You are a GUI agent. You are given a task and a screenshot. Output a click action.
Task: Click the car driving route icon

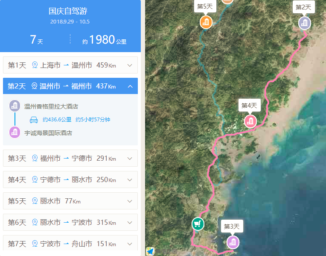click(x=34, y=120)
